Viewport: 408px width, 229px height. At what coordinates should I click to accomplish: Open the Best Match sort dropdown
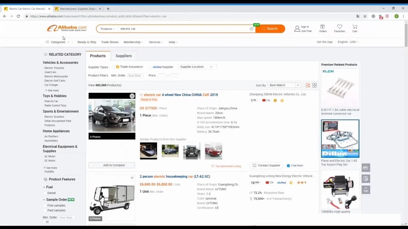click(x=284, y=85)
